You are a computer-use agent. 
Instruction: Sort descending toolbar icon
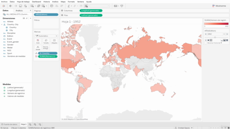(x=62, y=6)
